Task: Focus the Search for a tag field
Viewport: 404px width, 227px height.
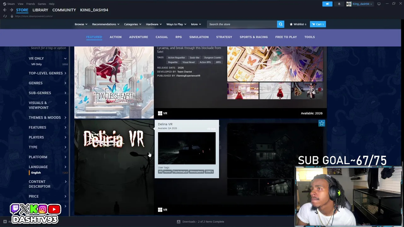Action: [48, 48]
